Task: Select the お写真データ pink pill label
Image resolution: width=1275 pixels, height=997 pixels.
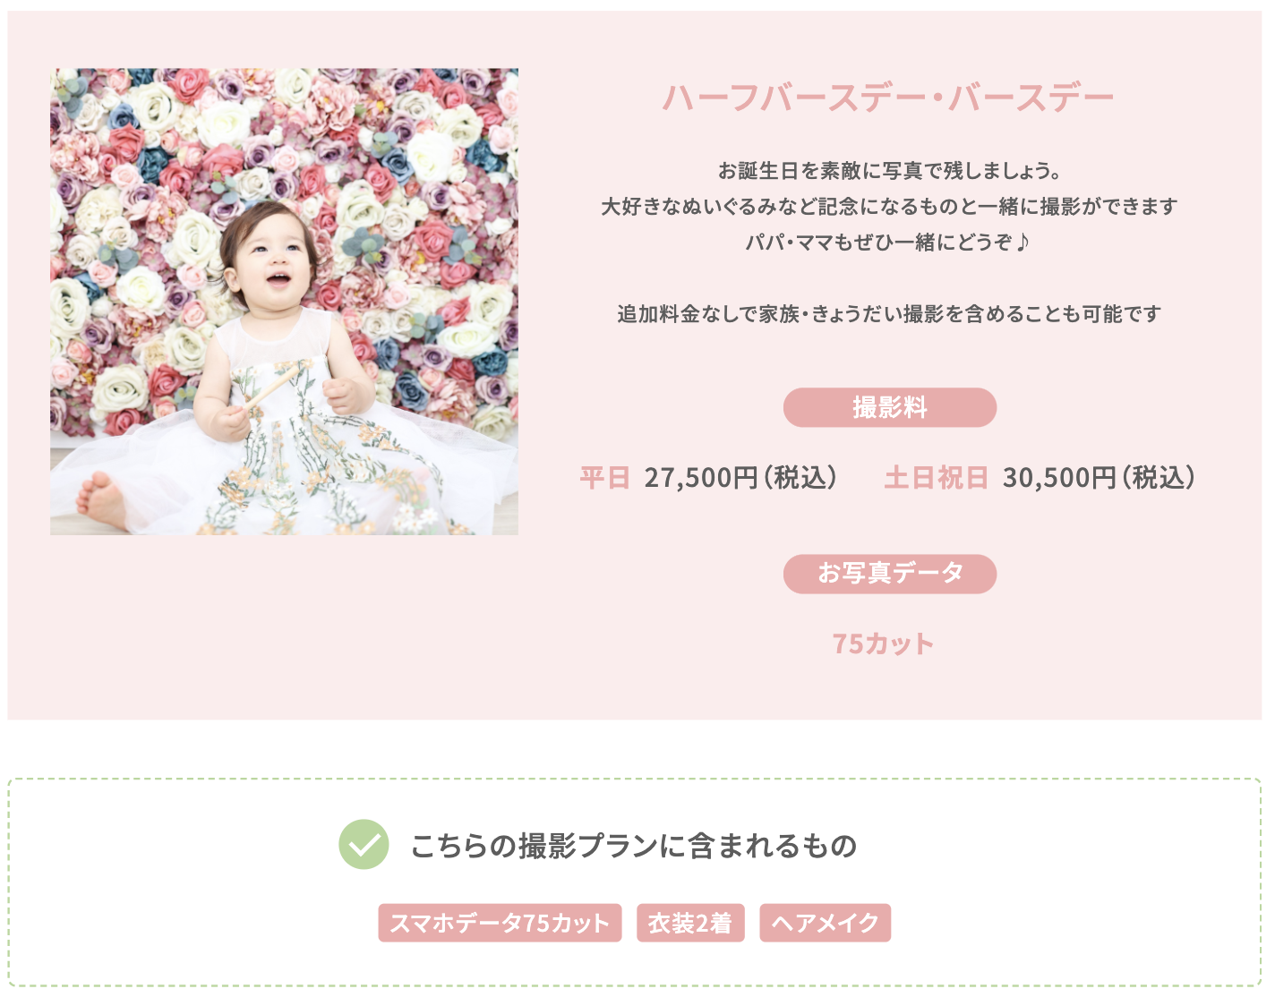Action: (x=890, y=574)
